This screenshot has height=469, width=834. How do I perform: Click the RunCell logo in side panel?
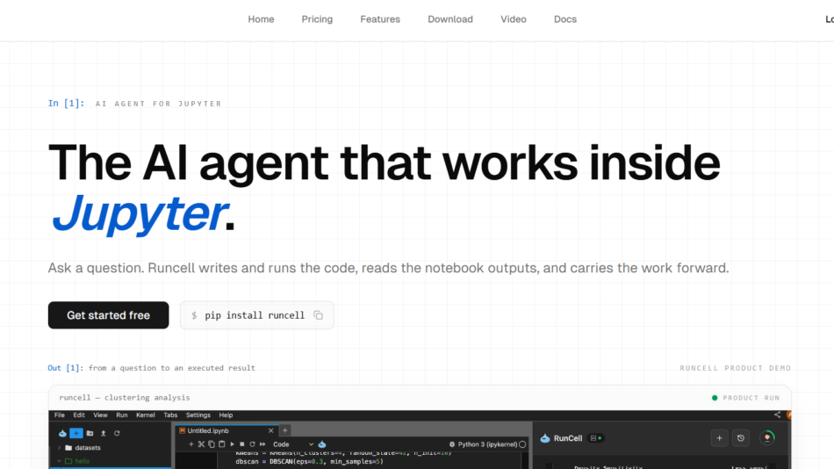(x=545, y=438)
